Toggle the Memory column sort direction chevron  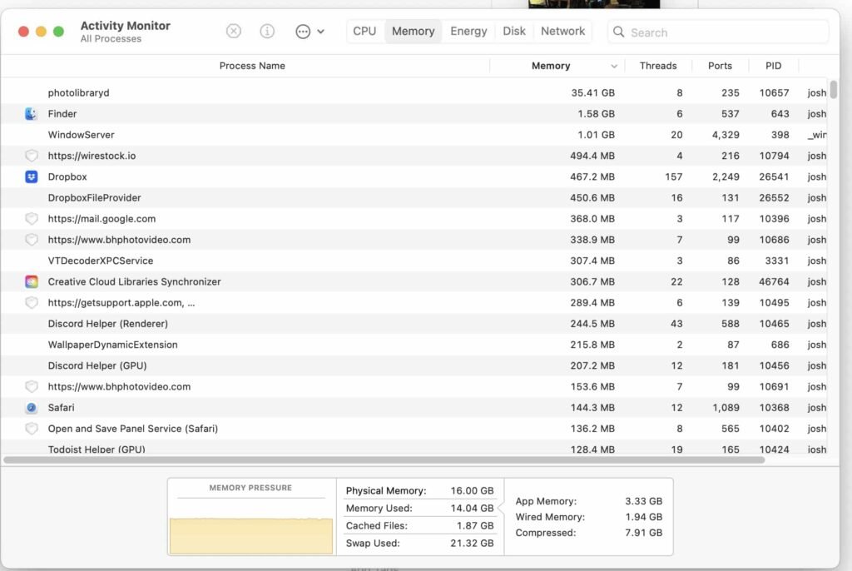point(612,65)
